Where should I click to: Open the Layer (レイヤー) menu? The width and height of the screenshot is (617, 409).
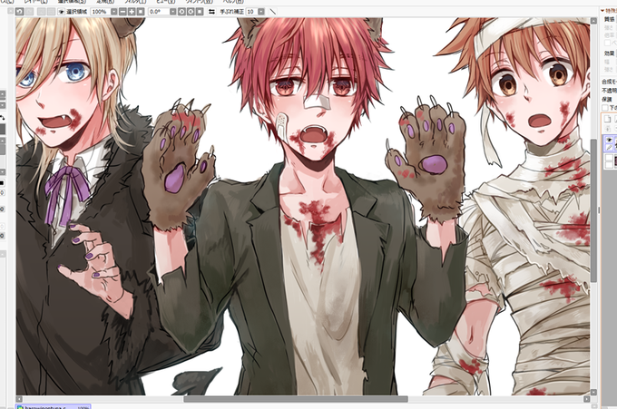pyautogui.click(x=35, y=2)
